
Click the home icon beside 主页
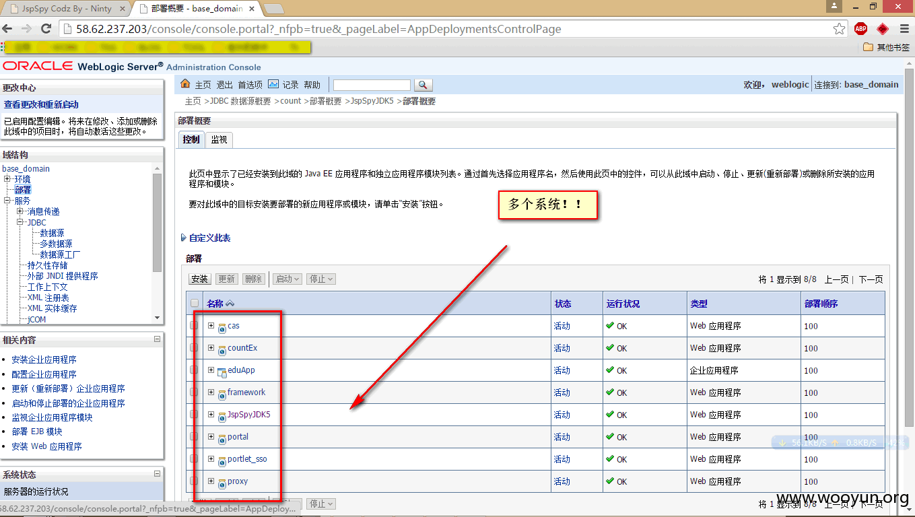tap(186, 84)
